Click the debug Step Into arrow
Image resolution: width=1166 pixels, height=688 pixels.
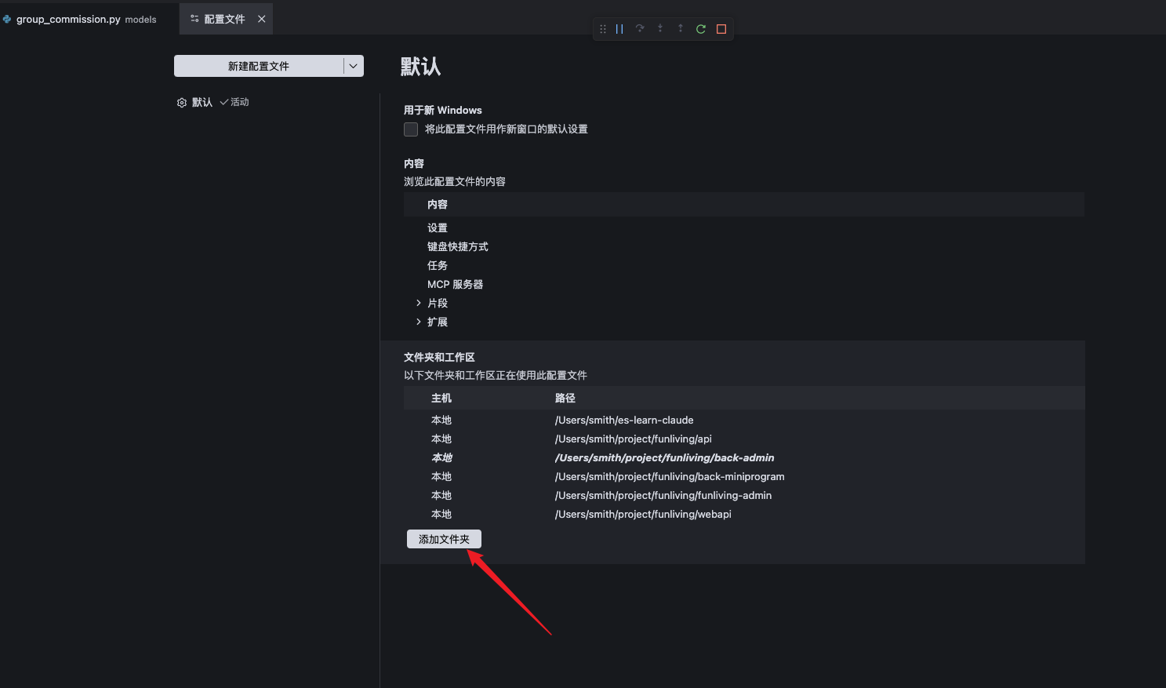coord(660,29)
